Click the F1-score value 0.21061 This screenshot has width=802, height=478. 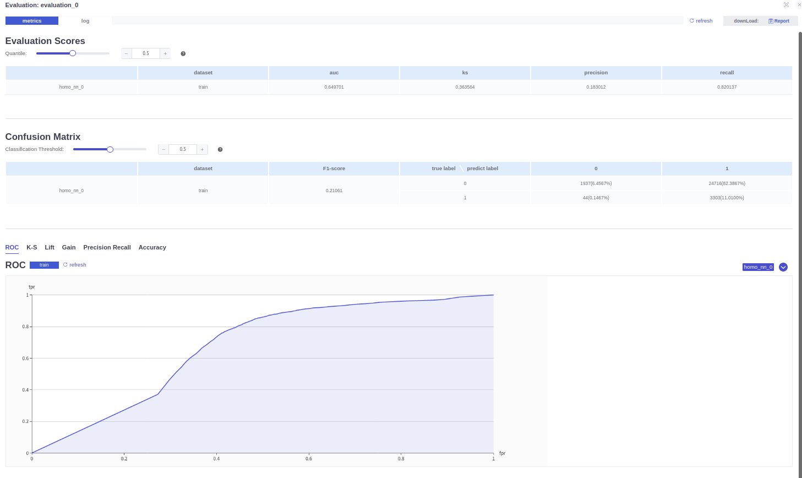tap(334, 191)
